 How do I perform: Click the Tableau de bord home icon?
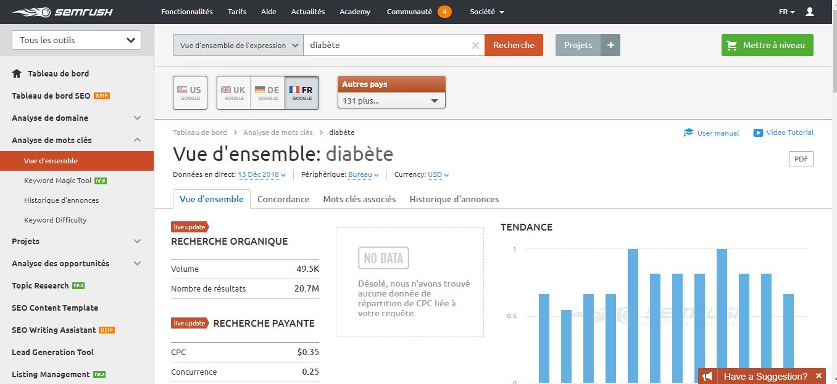click(x=17, y=73)
